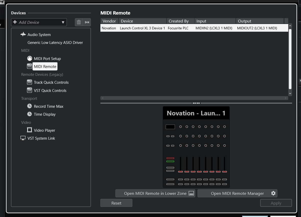Click the table scroll up arrow
Viewport: 301px width, 217px height.
coord(290,26)
